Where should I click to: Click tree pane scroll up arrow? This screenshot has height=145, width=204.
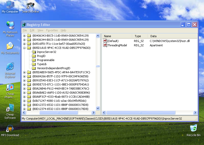(x=98, y=36)
